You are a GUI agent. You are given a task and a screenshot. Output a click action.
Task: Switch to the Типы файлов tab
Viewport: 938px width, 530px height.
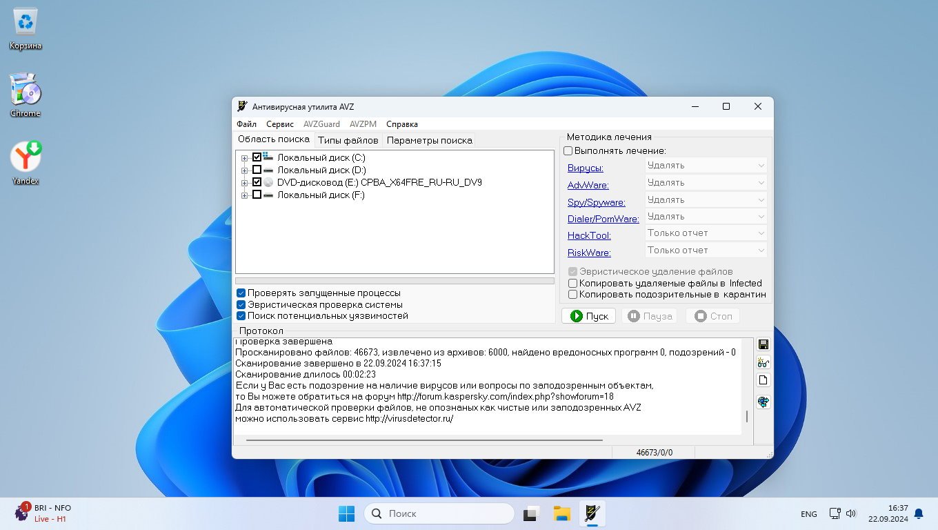pyautogui.click(x=348, y=140)
